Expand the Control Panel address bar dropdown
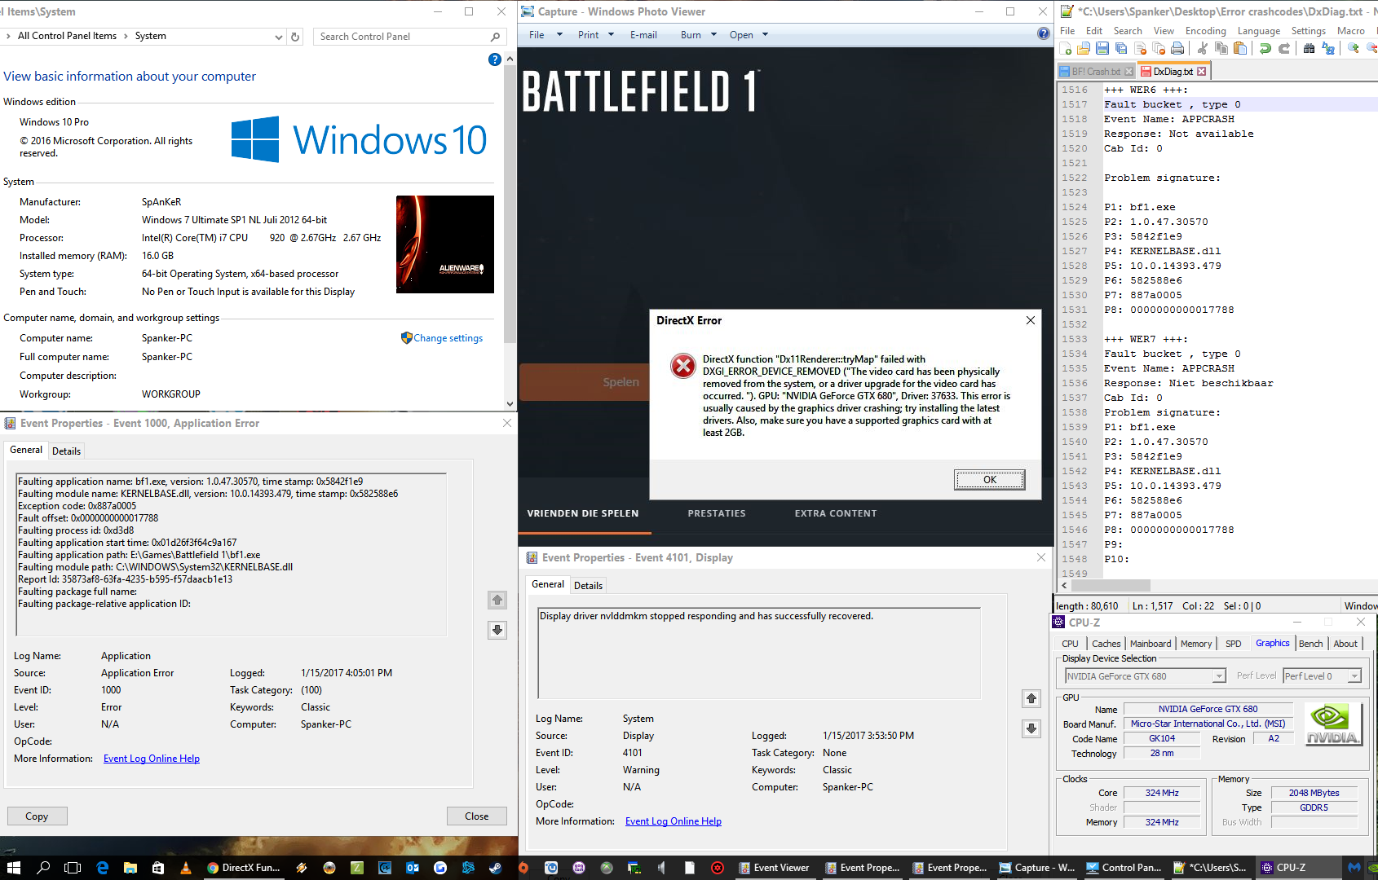The height and width of the screenshot is (880, 1378). pos(279,37)
